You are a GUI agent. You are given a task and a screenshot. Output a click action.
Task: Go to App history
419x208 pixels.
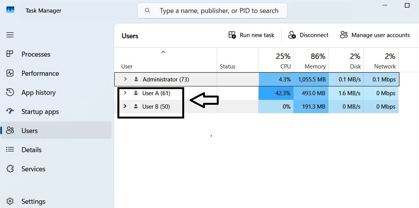[x=38, y=93]
